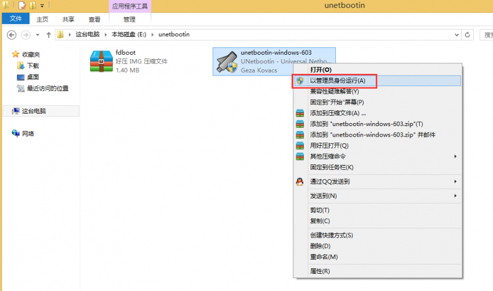The width and height of the screenshot is (493, 291).
Task: Expand the chevron after 这台电脑 in address bar
Action: [105, 34]
